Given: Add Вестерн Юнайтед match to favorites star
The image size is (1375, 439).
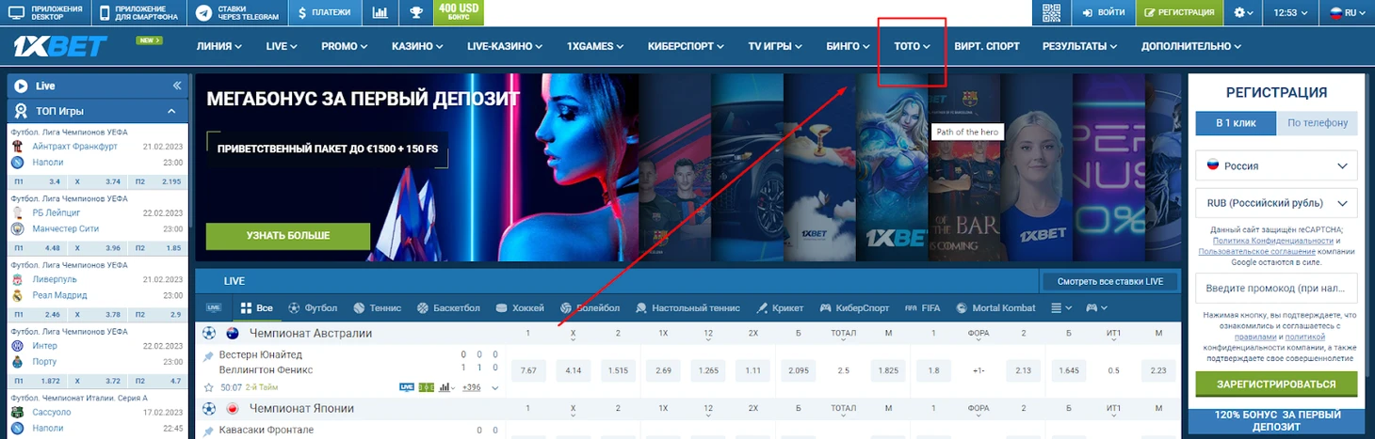Looking at the screenshot, I should [208, 387].
